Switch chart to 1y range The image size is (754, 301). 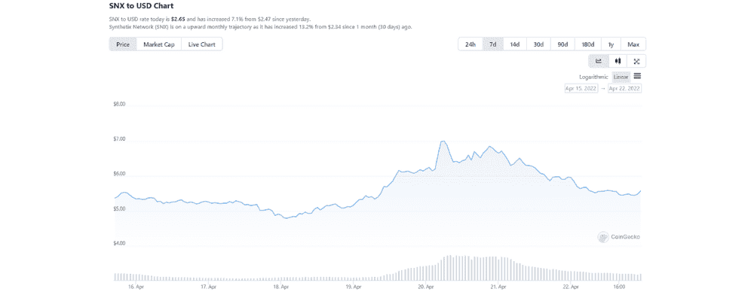coord(611,44)
